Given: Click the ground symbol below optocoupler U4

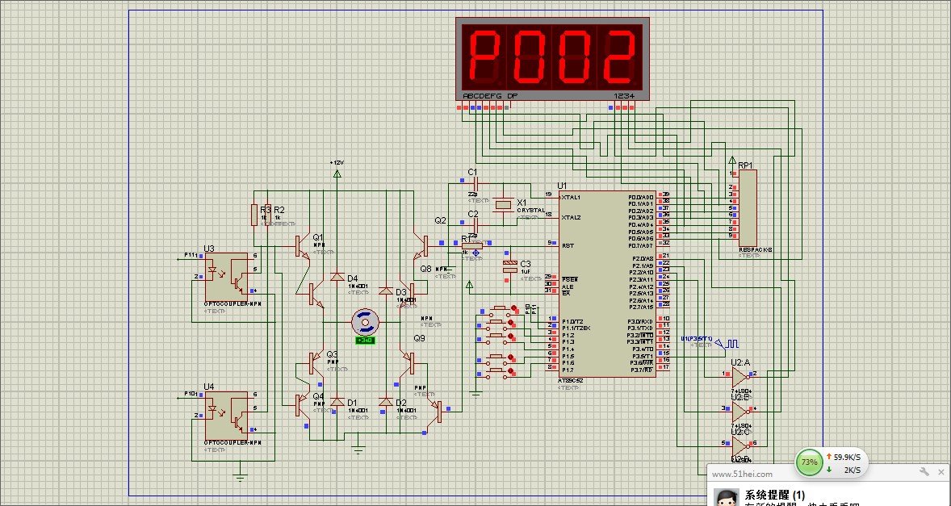Looking at the screenshot, I should click(x=241, y=477).
